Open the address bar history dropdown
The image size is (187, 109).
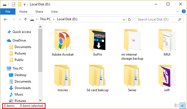[x=124, y=19]
